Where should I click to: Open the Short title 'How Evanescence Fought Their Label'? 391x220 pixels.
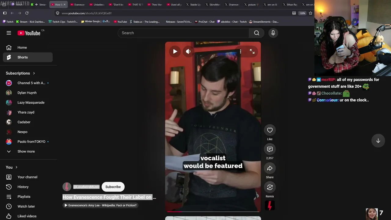pos(109,197)
